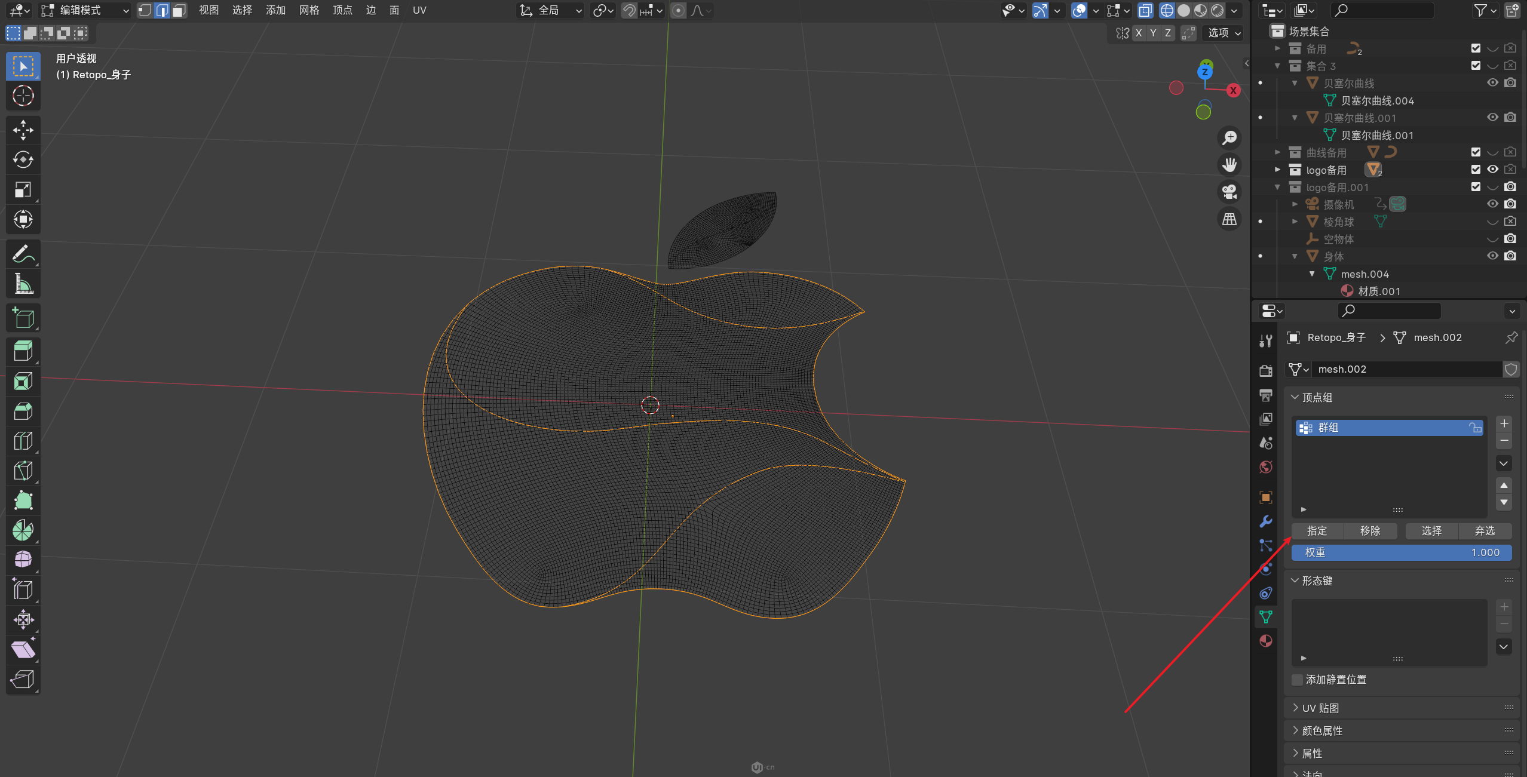
Task: Select the Scale tool
Action: tap(23, 190)
